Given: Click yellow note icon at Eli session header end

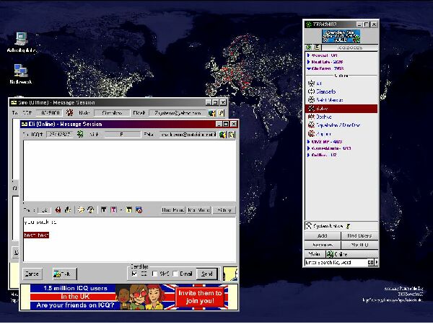Looking at the screenshot, I should pos(232,135).
